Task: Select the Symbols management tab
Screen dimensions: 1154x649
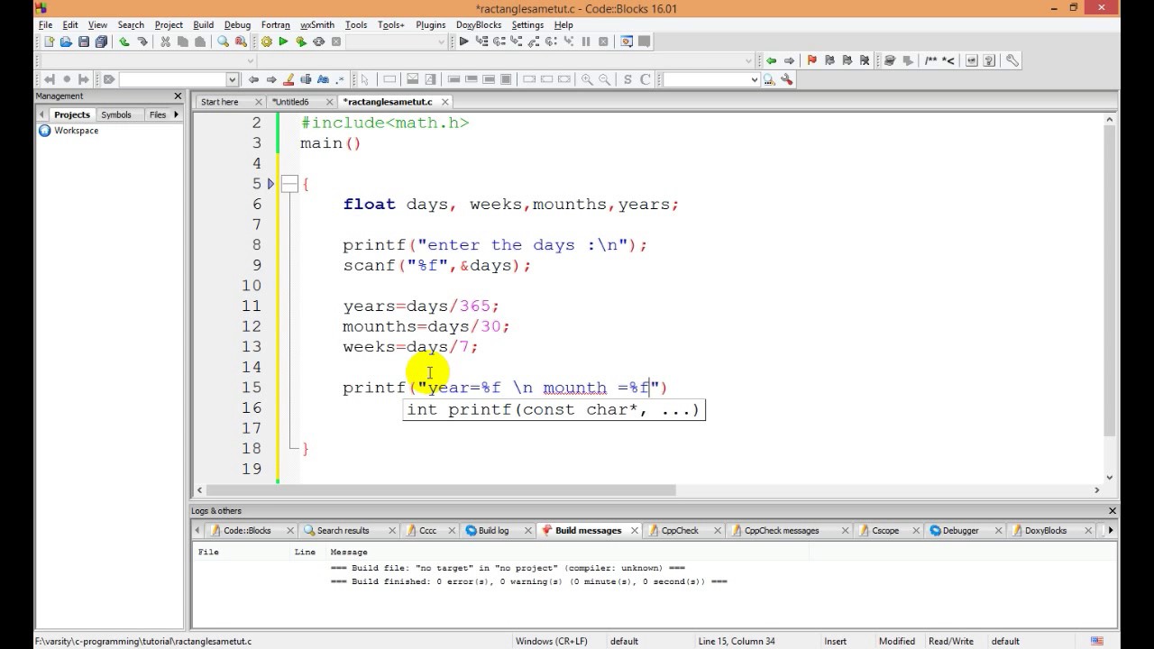Action: (116, 114)
